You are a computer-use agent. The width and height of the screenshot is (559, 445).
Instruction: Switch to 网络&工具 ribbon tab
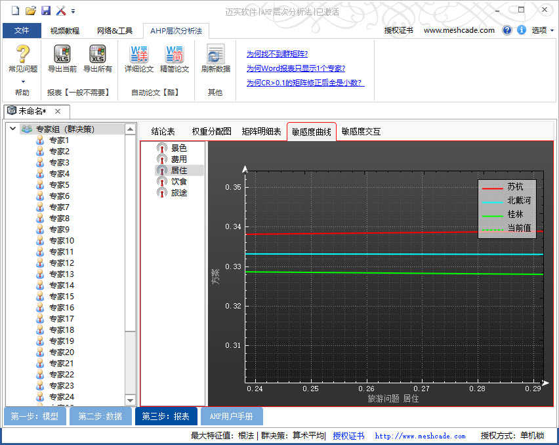pyautogui.click(x=114, y=31)
